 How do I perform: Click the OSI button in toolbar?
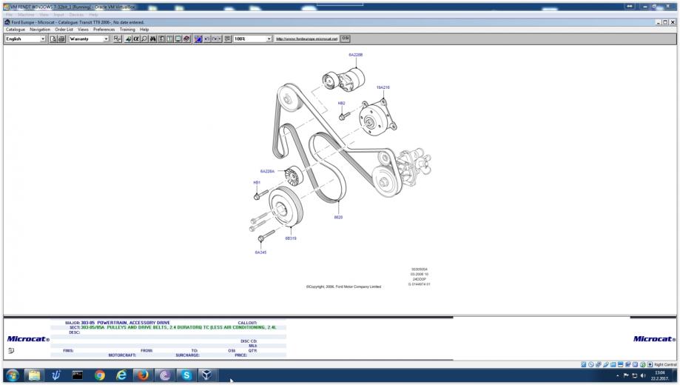(x=346, y=38)
